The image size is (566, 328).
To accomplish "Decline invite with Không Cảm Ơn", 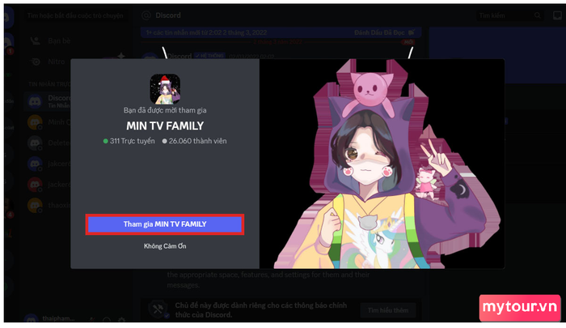I will (165, 246).
